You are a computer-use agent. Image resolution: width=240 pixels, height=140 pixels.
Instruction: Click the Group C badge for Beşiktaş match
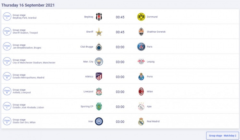[7, 17]
